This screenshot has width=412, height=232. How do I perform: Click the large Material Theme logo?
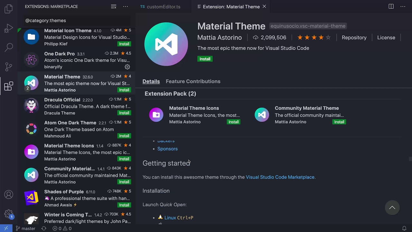tap(166, 44)
